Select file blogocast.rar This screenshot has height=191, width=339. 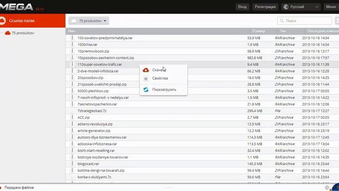[x=88, y=164]
